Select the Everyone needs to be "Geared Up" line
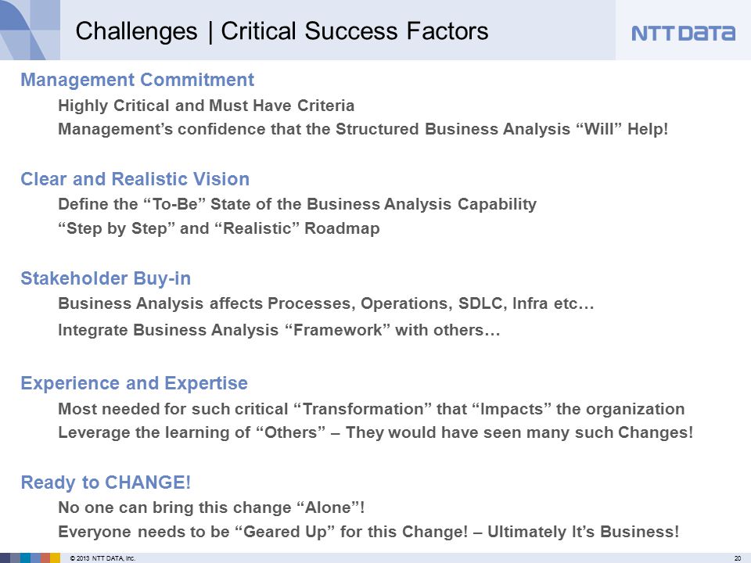The image size is (751, 563). (x=368, y=532)
